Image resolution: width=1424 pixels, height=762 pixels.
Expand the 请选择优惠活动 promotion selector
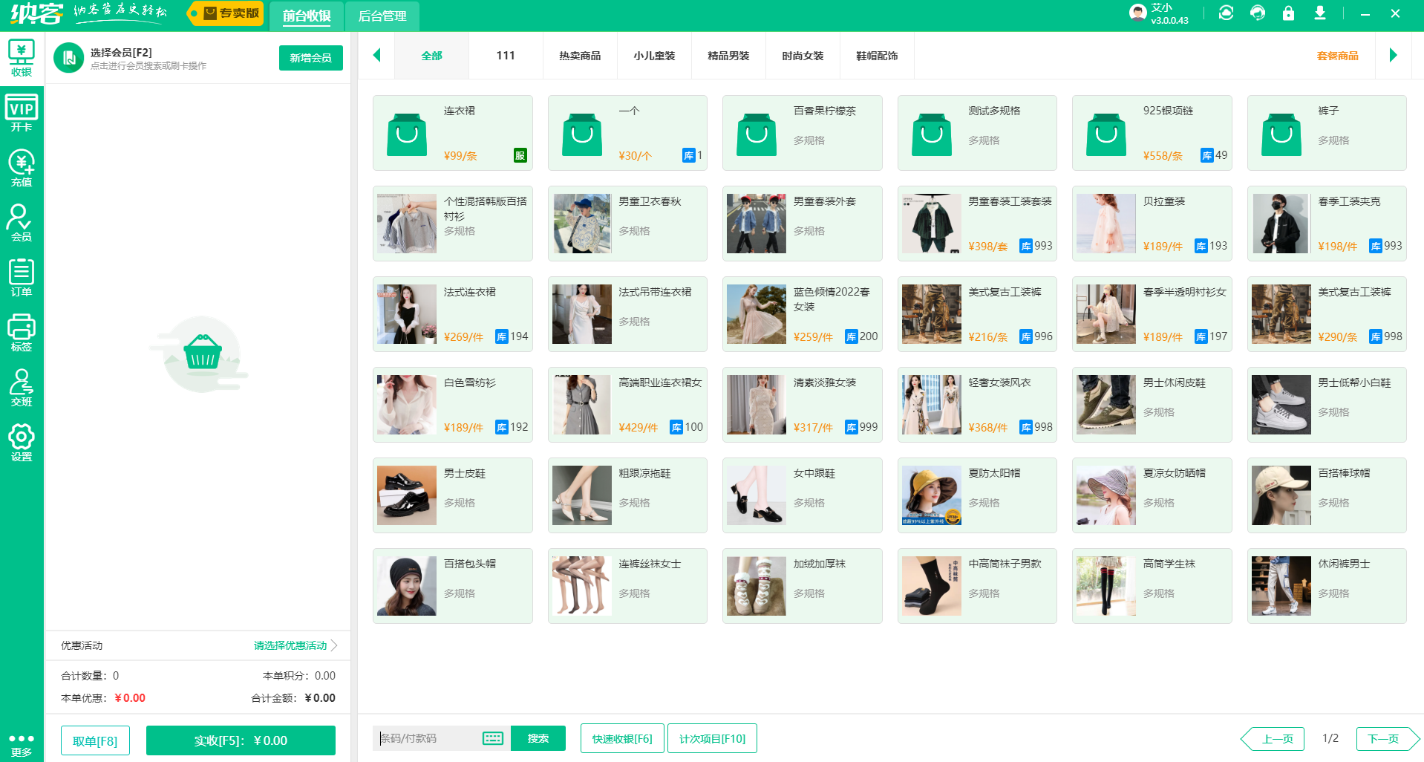point(290,645)
